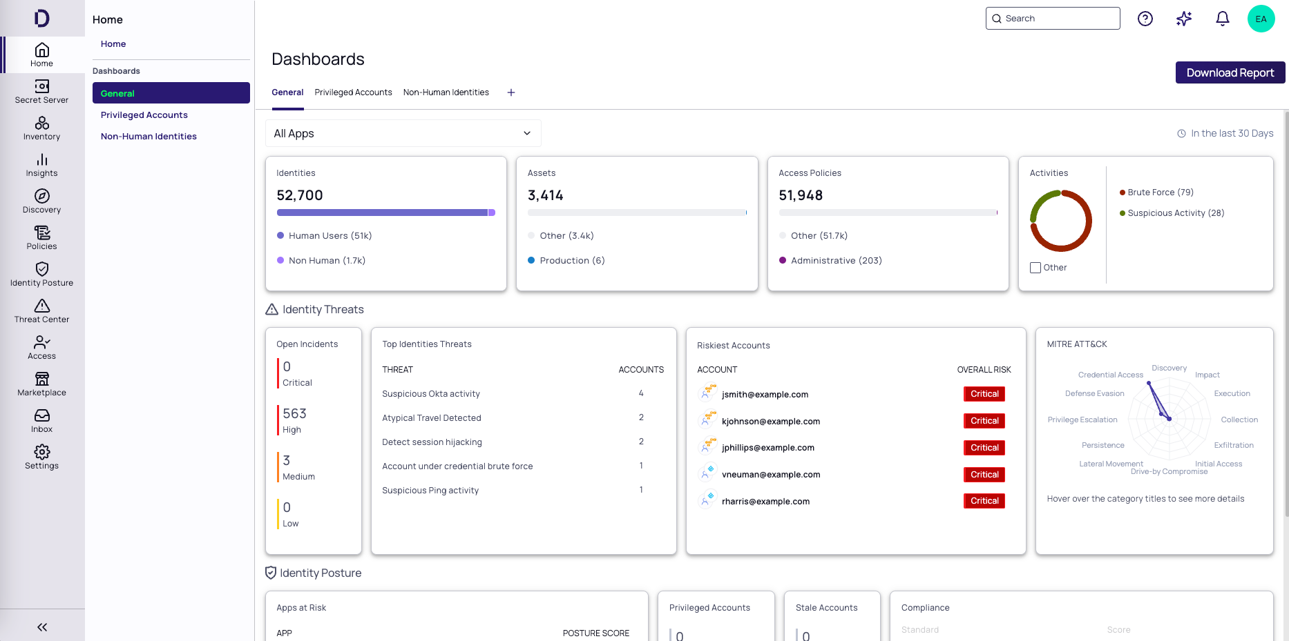Open Secret Server from the left sidebar

pyautogui.click(x=41, y=92)
